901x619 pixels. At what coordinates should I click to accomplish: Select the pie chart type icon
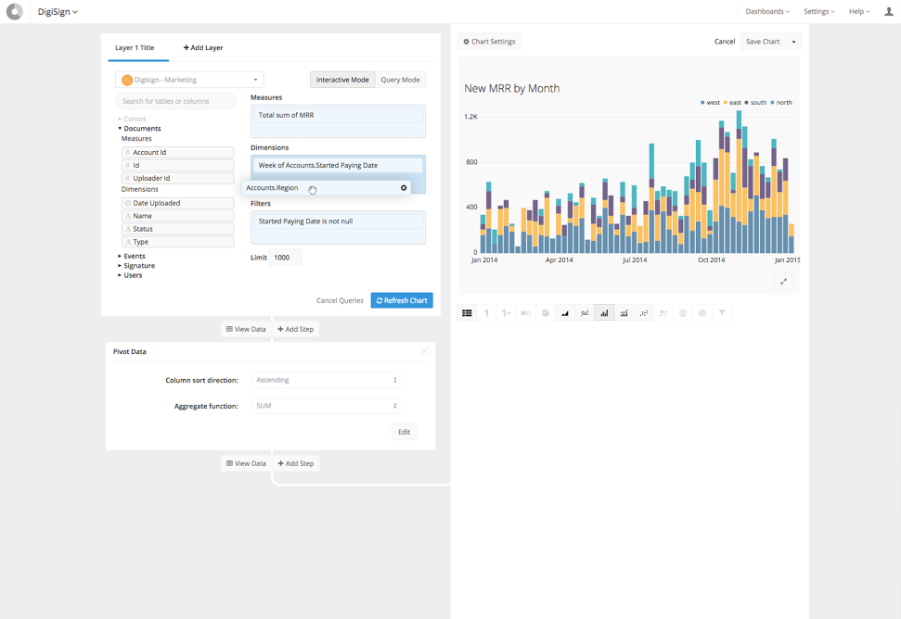pos(546,312)
